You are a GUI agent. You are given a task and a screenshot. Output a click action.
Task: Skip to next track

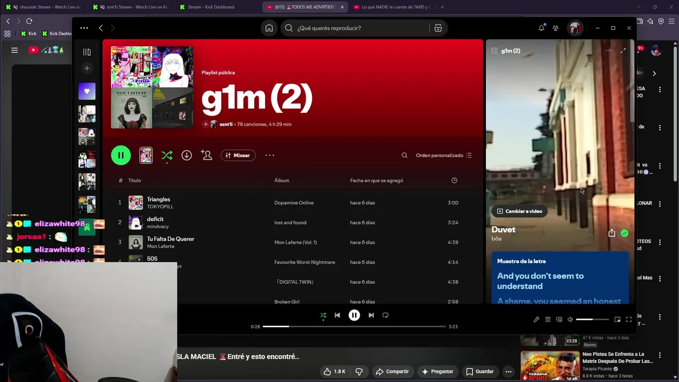pyautogui.click(x=371, y=315)
